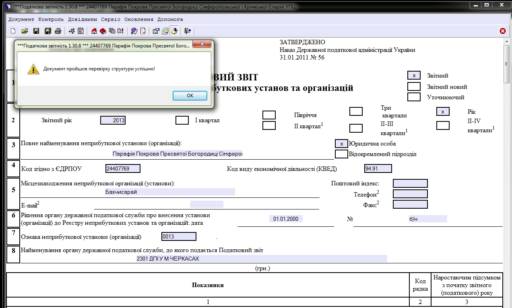
Task: Tick the Півріччя checkbox
Action: 269,115
